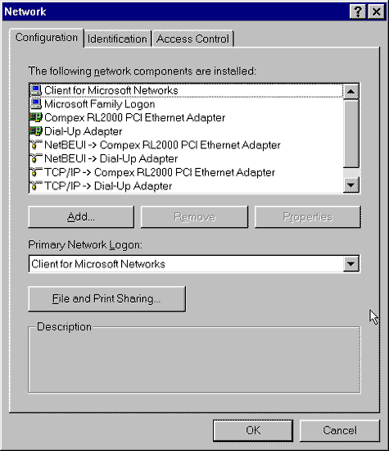Open the Primary Network Logon dropdown arrow

[351, 264]
